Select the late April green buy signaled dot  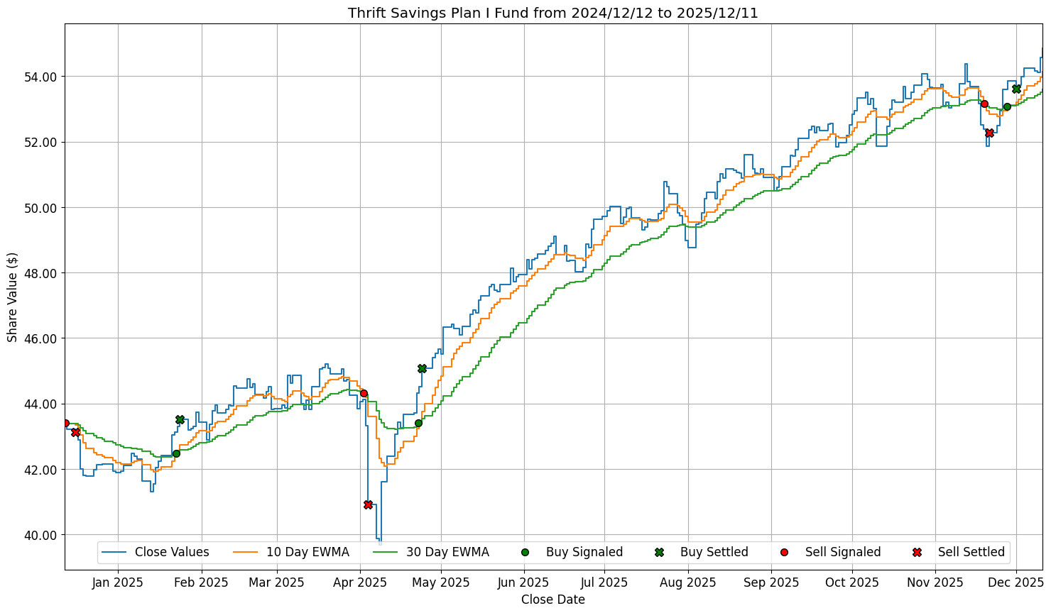coord(418,423)
